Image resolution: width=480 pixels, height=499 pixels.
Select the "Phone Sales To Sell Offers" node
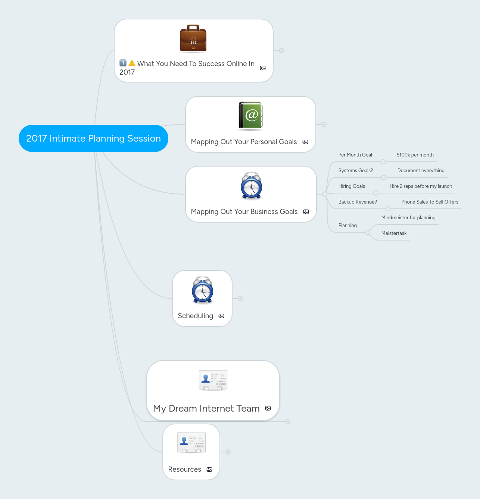(430, 202)
